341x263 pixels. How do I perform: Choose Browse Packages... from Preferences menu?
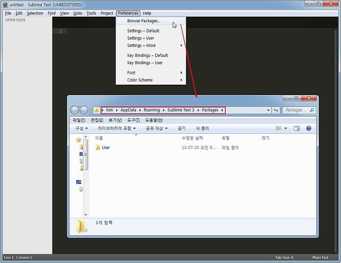151,21
